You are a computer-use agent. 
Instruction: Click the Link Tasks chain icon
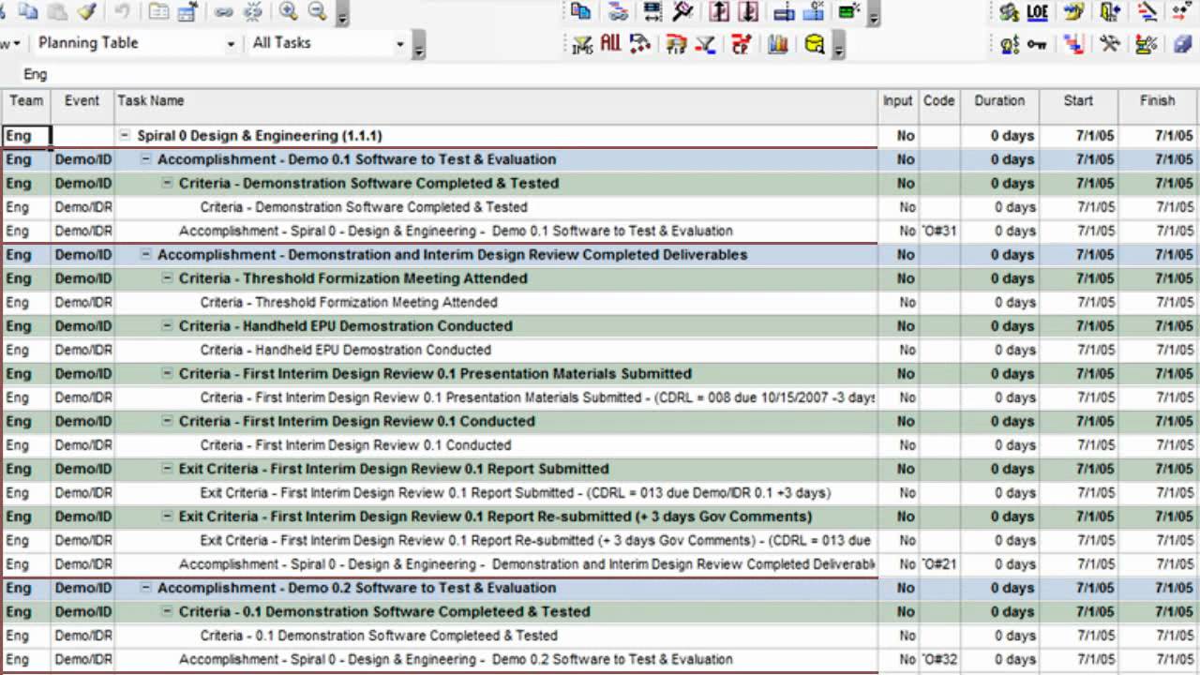(223, 11)
